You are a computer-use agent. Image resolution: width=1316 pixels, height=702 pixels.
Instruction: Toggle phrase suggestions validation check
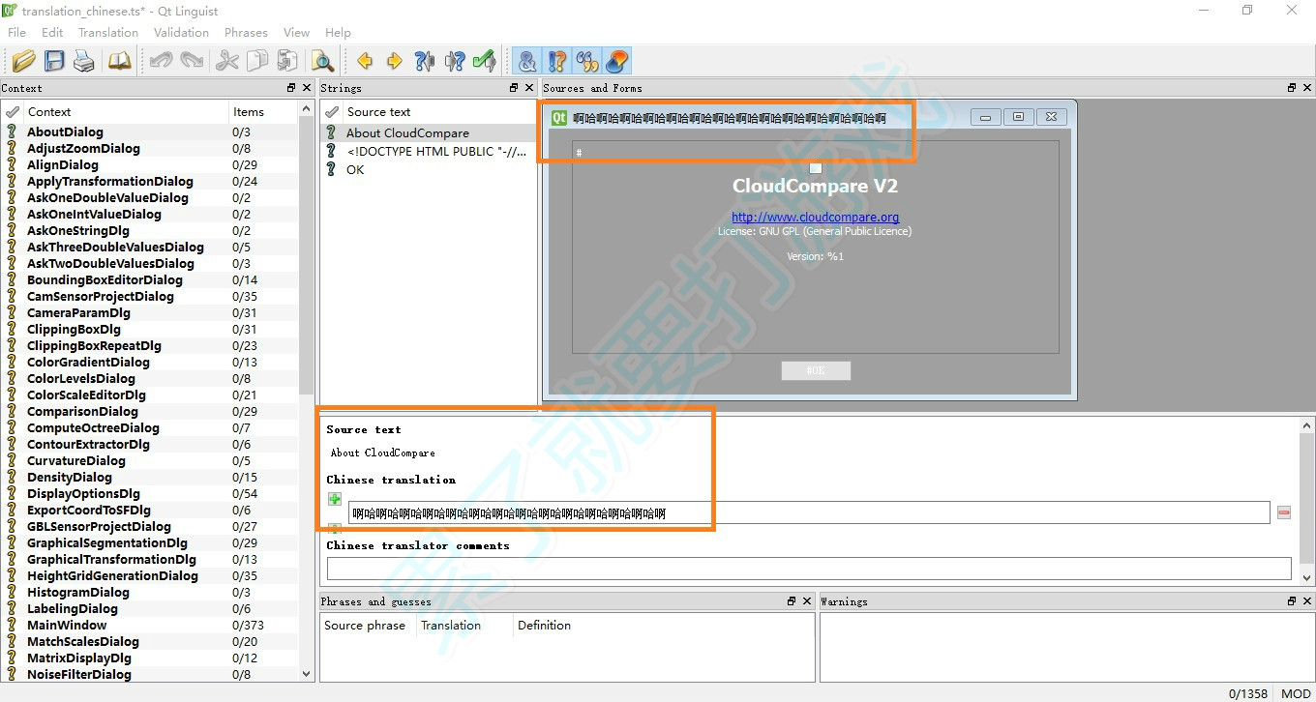coord(587,61)
